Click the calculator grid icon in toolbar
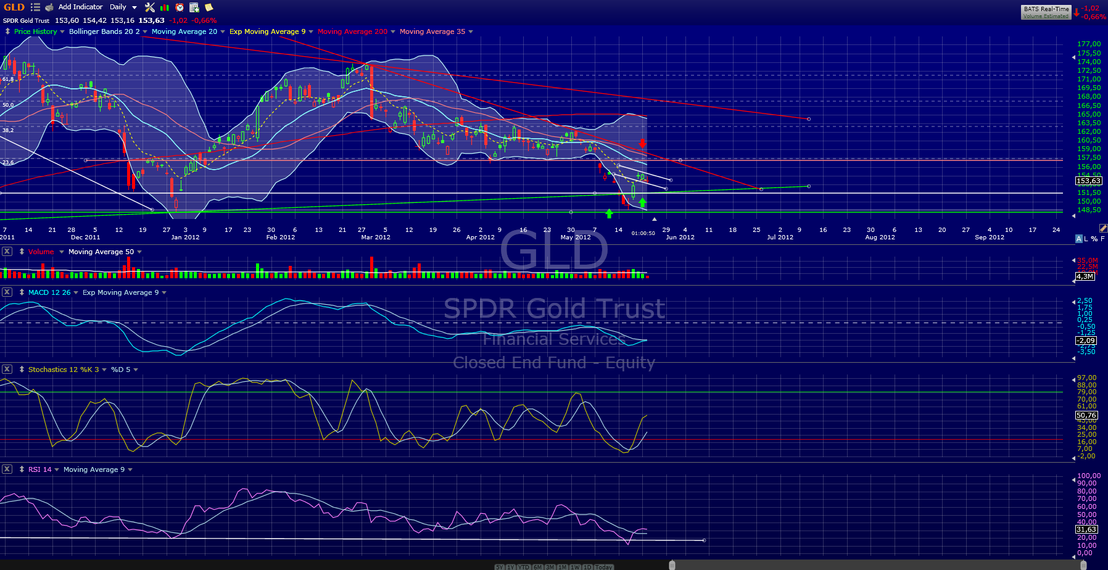Screen dimensions: 1108x570 click(194, 7)
